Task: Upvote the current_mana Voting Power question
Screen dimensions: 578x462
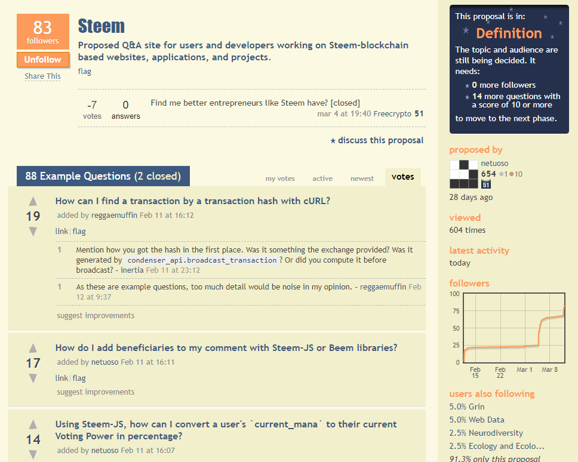Action: click(33, 424)
